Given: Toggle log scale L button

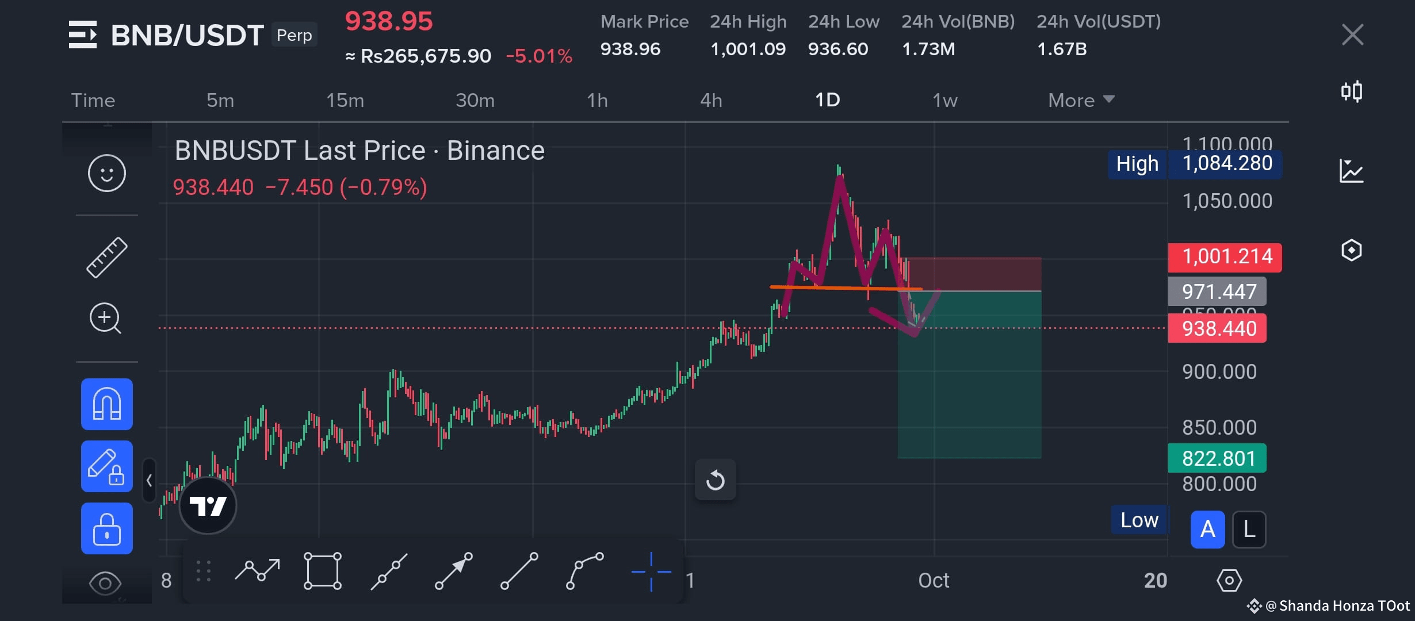Looking at the screenshot, I should [x=1249, y=529].
